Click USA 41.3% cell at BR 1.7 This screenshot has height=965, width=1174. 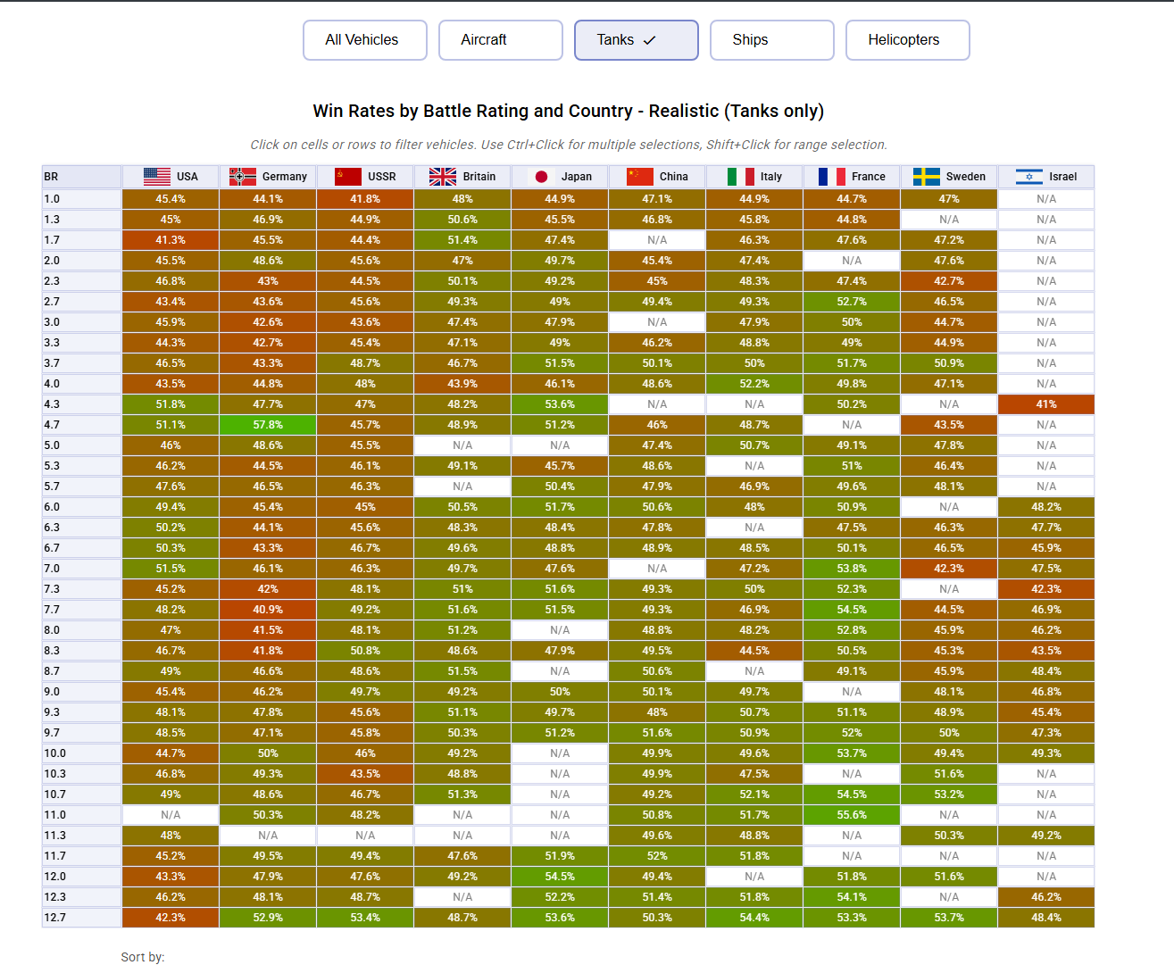coord(171,240)
